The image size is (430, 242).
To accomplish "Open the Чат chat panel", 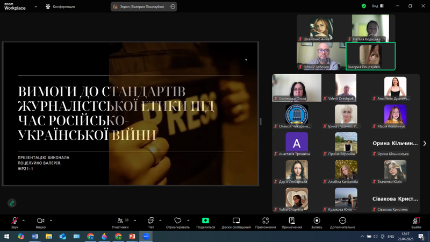I will (151, 223).
